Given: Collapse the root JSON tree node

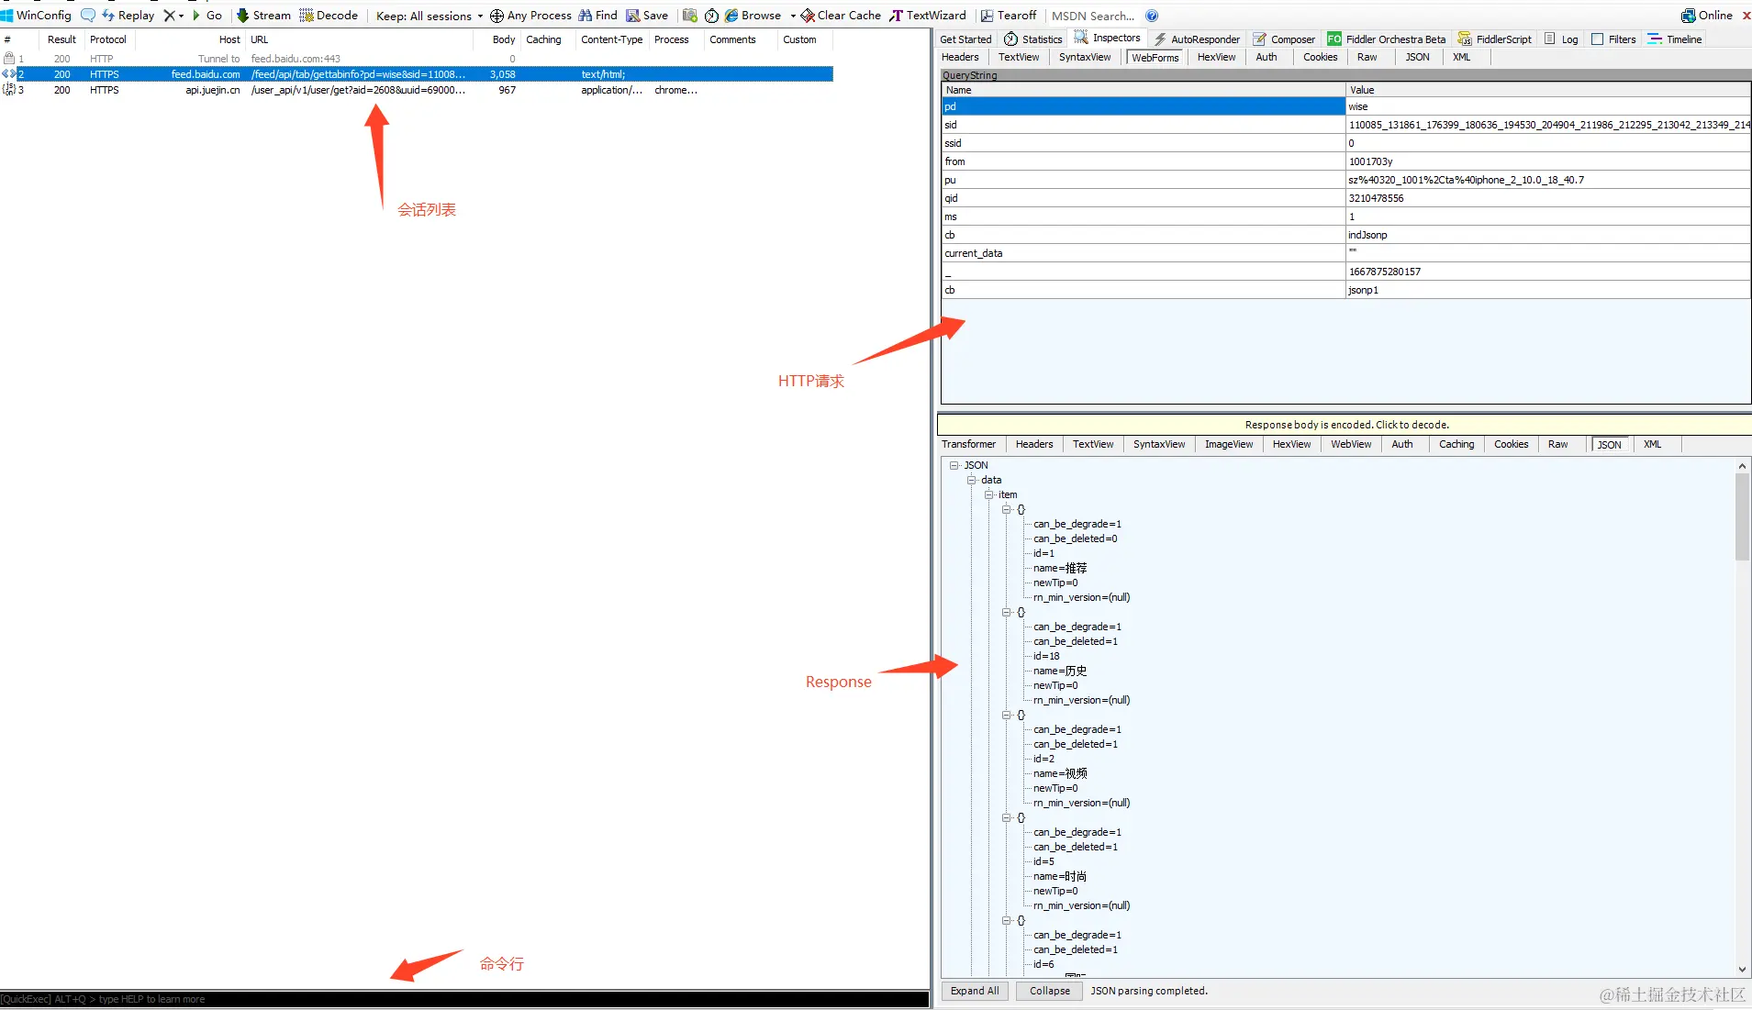Looking at the screenshot, I should click(x=954, y=465).
